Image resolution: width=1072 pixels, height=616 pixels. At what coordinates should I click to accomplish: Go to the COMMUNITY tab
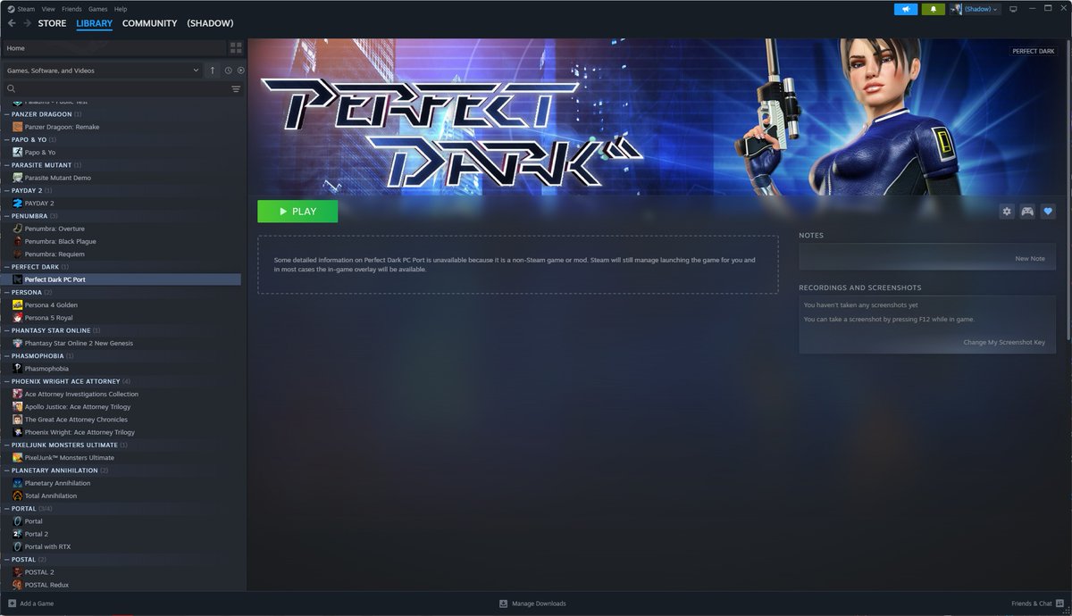149,23
